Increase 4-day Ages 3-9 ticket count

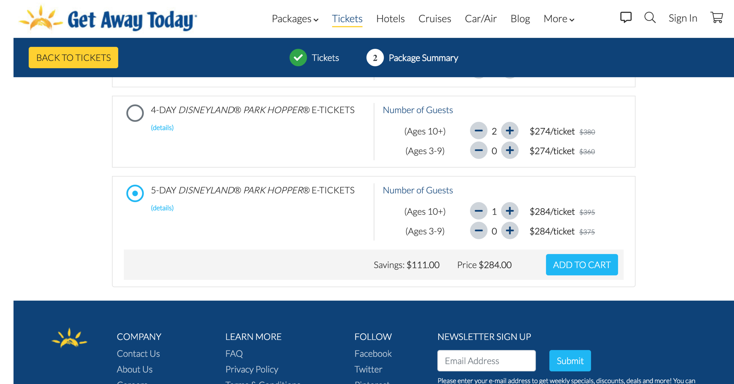[x=510, y=151]
